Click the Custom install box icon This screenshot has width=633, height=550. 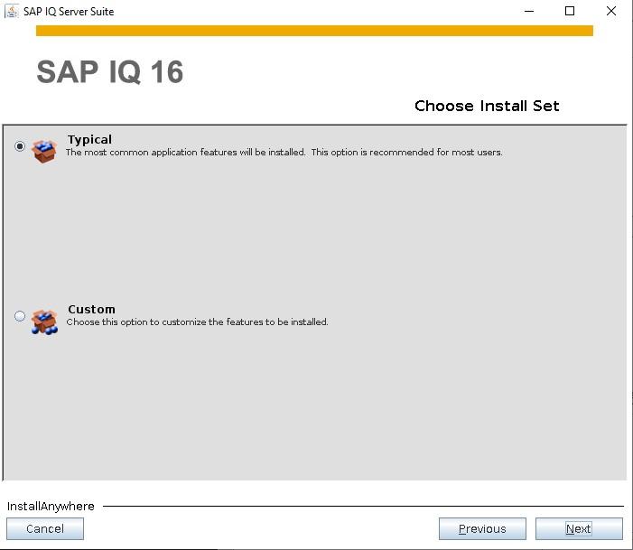[44, 322]
